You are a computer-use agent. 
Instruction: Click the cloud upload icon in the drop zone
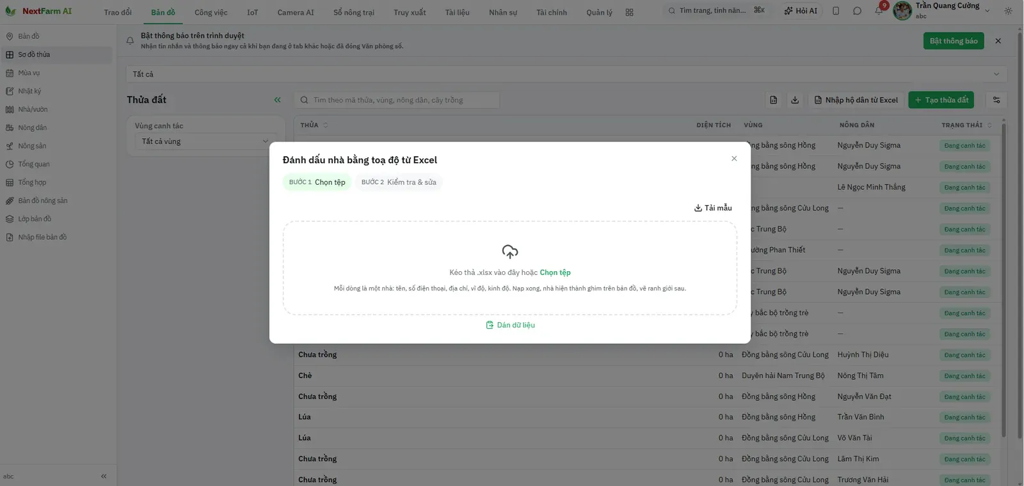[510, 251]
